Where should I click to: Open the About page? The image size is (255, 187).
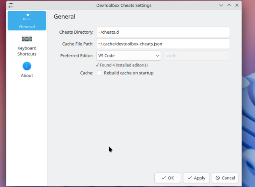[x=27, y=70]
